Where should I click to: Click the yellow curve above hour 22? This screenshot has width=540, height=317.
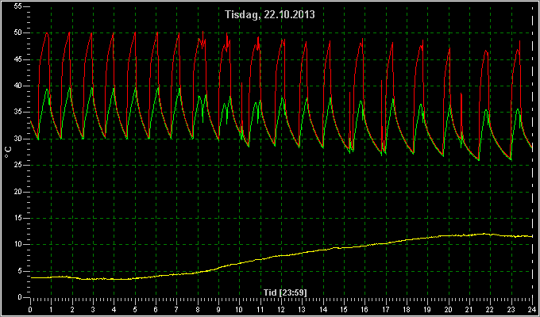(x=490, y=234)
